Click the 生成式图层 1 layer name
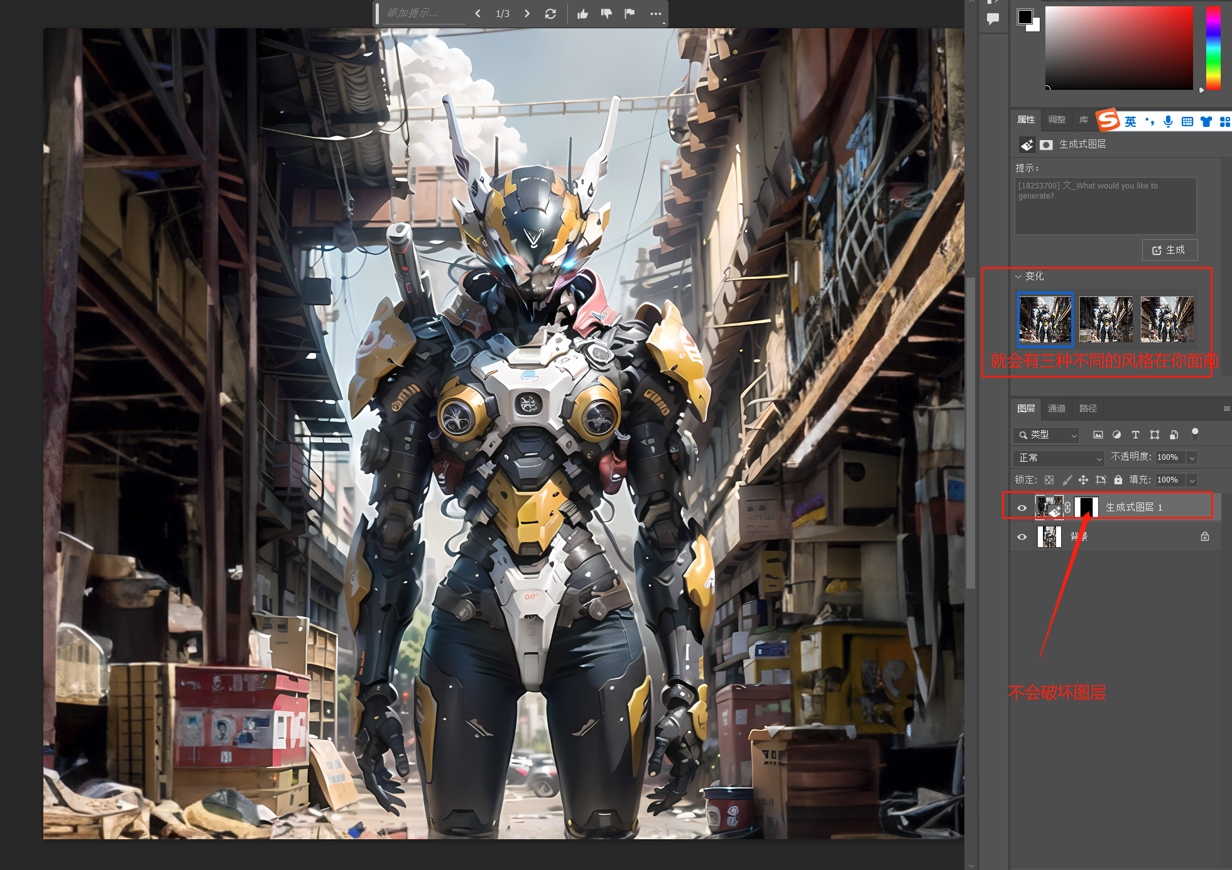This screenshot has width=1232, height=870. tap(1134, 508)
